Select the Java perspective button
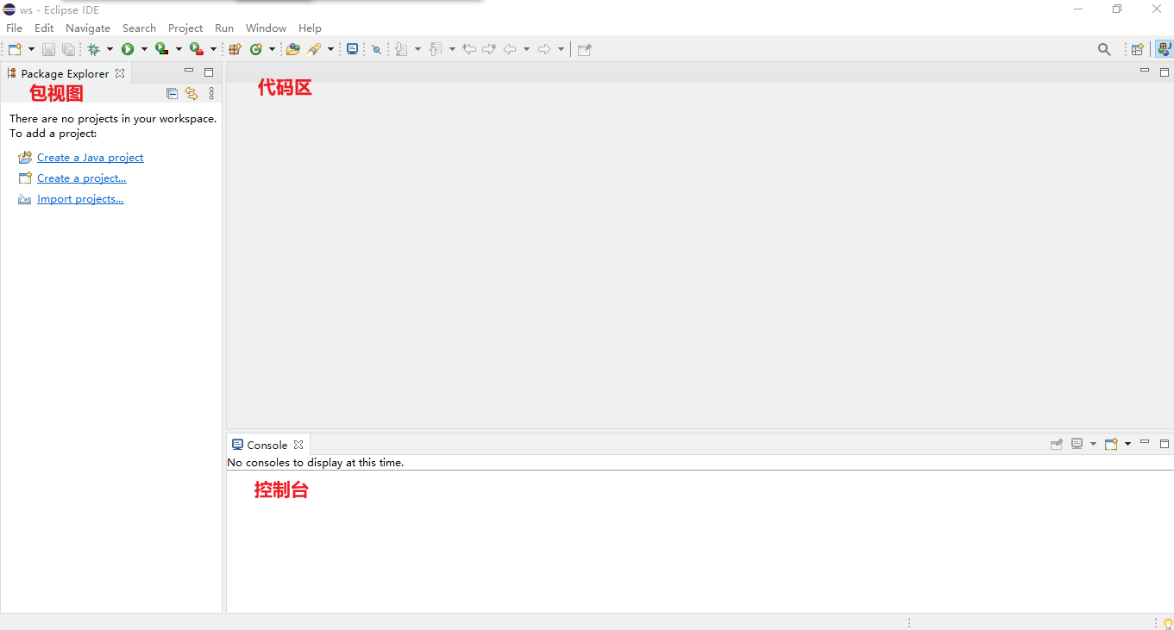Screen dimensions: 1174x630 coord(1164,49)
